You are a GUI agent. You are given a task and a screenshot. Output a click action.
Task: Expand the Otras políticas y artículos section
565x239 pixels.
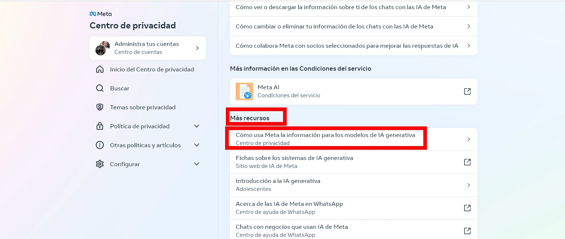pyautogui.click(x=197, y=145)
